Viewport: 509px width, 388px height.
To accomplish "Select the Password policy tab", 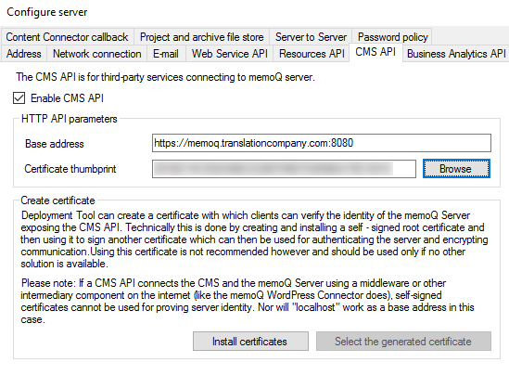I will [x=392, y=37].
